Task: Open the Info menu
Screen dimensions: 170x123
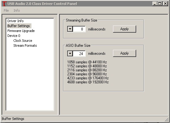Action: tap(17, 10)
